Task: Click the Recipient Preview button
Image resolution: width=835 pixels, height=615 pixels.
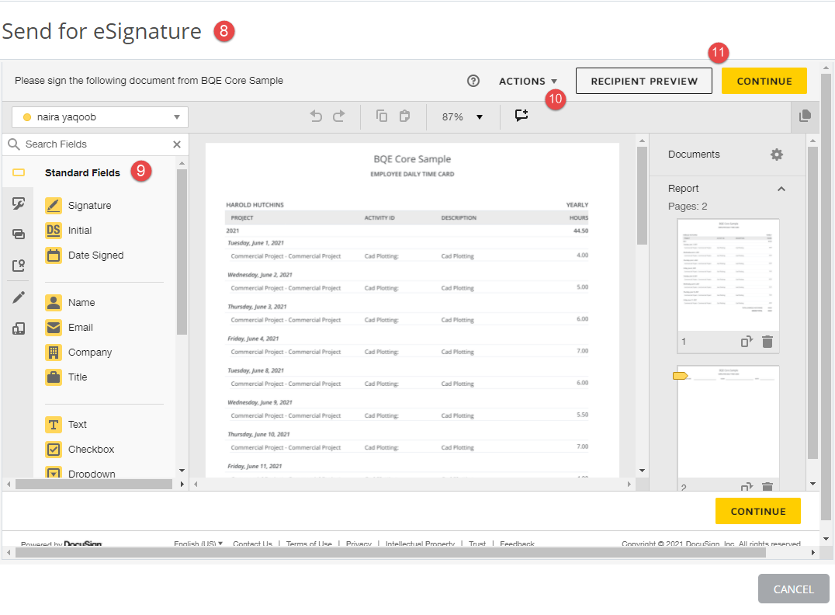Action: (643, 81)
